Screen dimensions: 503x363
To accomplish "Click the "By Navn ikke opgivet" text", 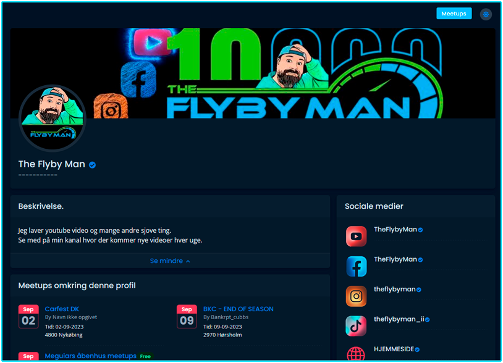I will [x=71, y=317].
